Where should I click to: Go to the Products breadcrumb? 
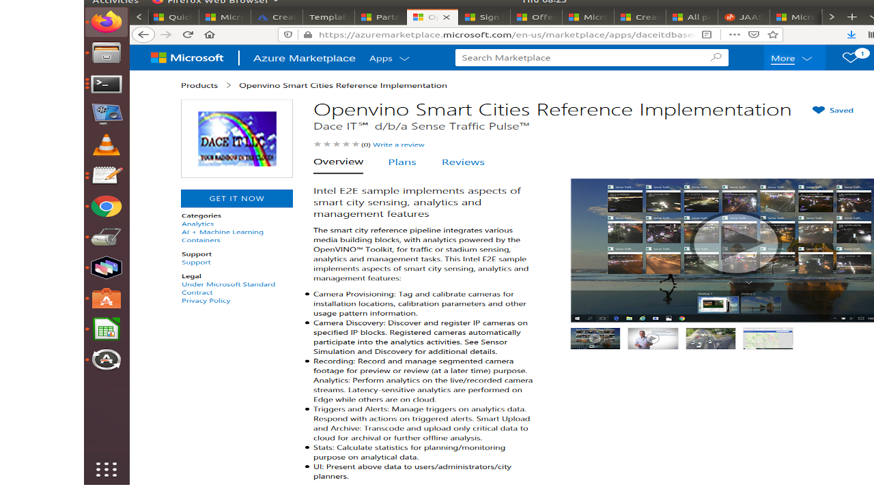pyautogui.click(x=199, y=85)
